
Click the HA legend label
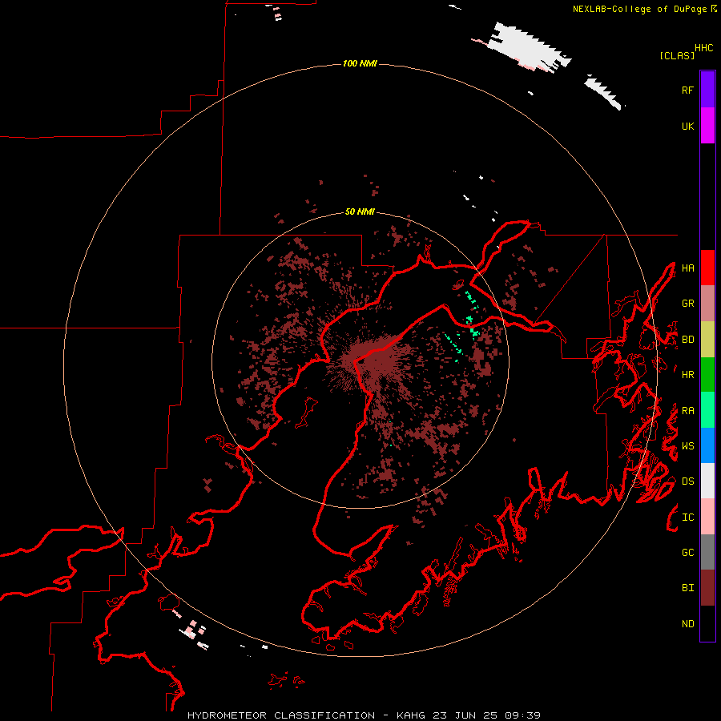point(687,268)
